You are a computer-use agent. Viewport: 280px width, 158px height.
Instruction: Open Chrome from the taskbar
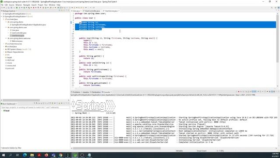click(x=60, y=155)
